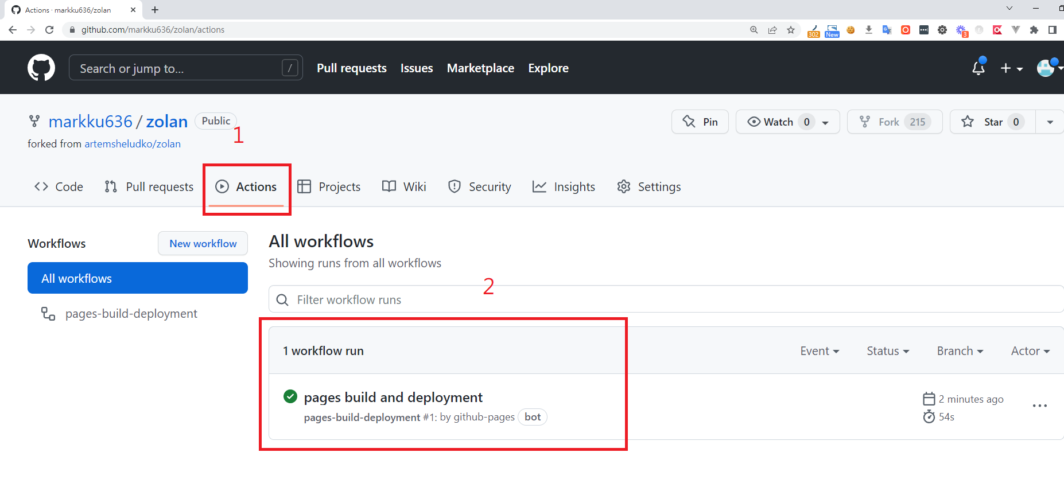Open the notifications bell
The height and width of the screenshot is (499, 1064).
coord(978,68)
